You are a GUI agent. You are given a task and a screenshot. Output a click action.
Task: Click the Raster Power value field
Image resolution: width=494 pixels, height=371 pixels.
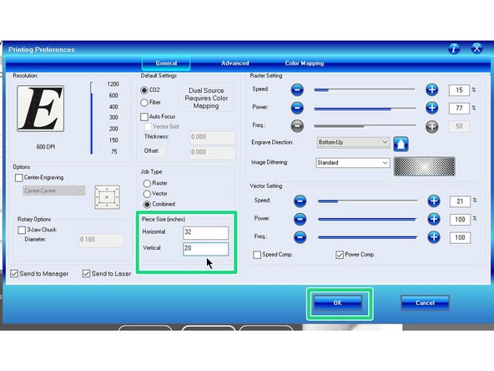[x=459, y=109]
